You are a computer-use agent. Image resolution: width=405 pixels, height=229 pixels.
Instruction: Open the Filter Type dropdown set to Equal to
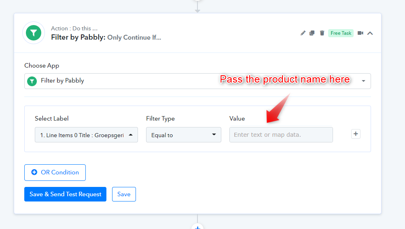tap(184, 135)
